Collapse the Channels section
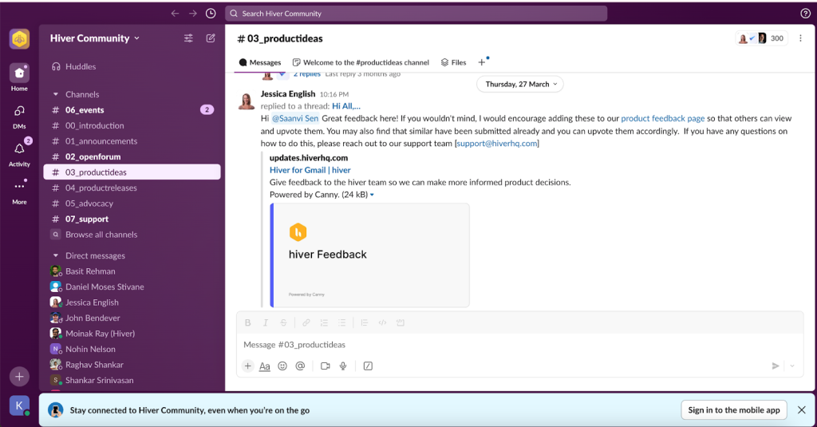Viewport: 817px width, 427px height. [56, 94]
